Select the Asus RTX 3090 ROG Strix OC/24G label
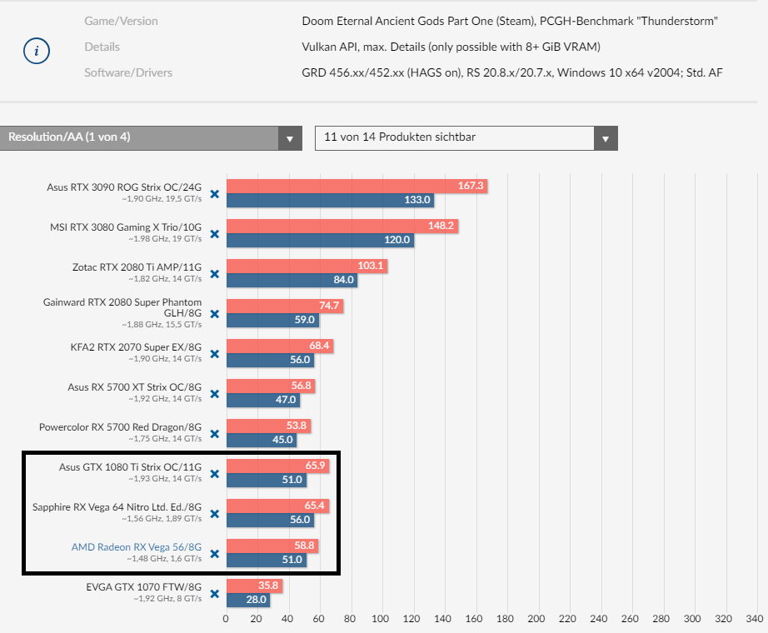768x633 pixels. [124, 187]
